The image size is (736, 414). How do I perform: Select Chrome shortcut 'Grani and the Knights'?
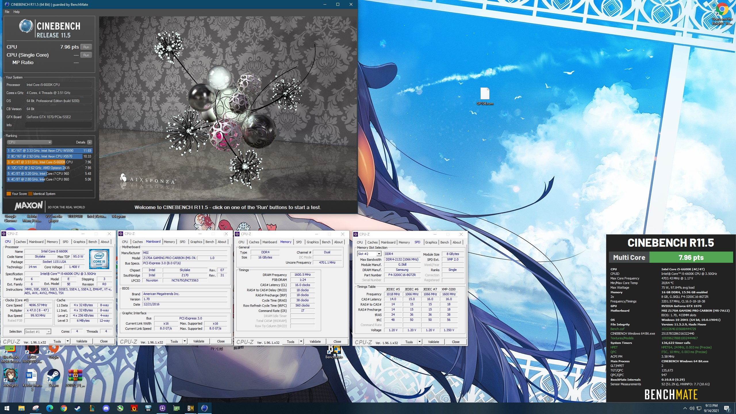[x=722, y=14]
